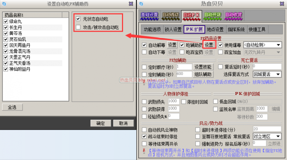Click the 全选 button
This screenshot has height=160, width=287.
point(12,107)
